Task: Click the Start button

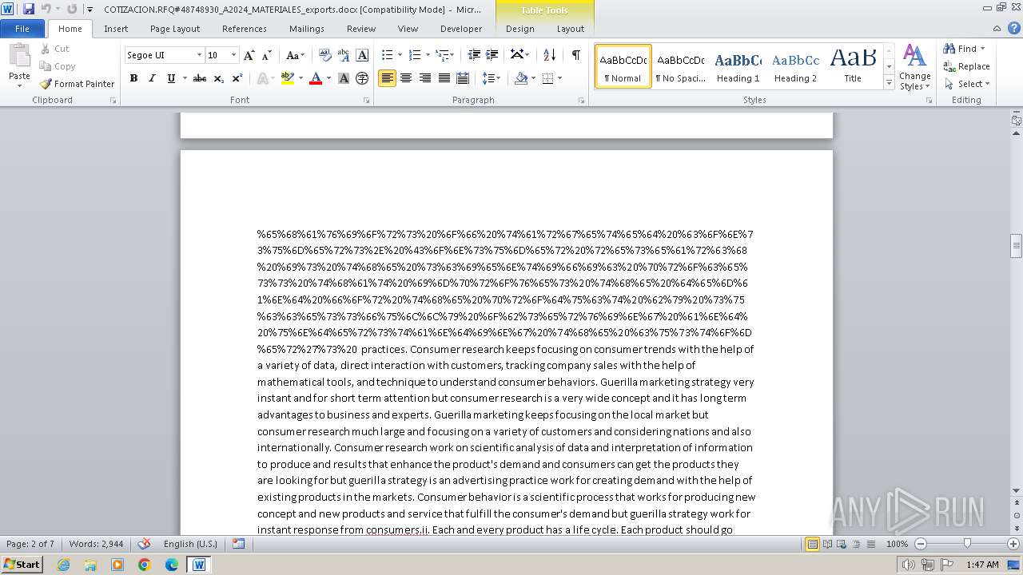Action: click(22, 565)
